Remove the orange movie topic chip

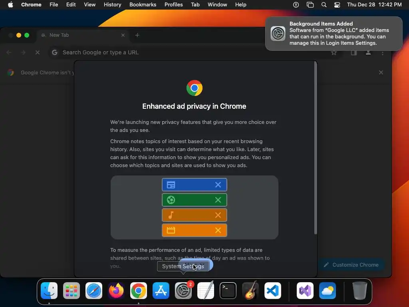click(218, 230)
